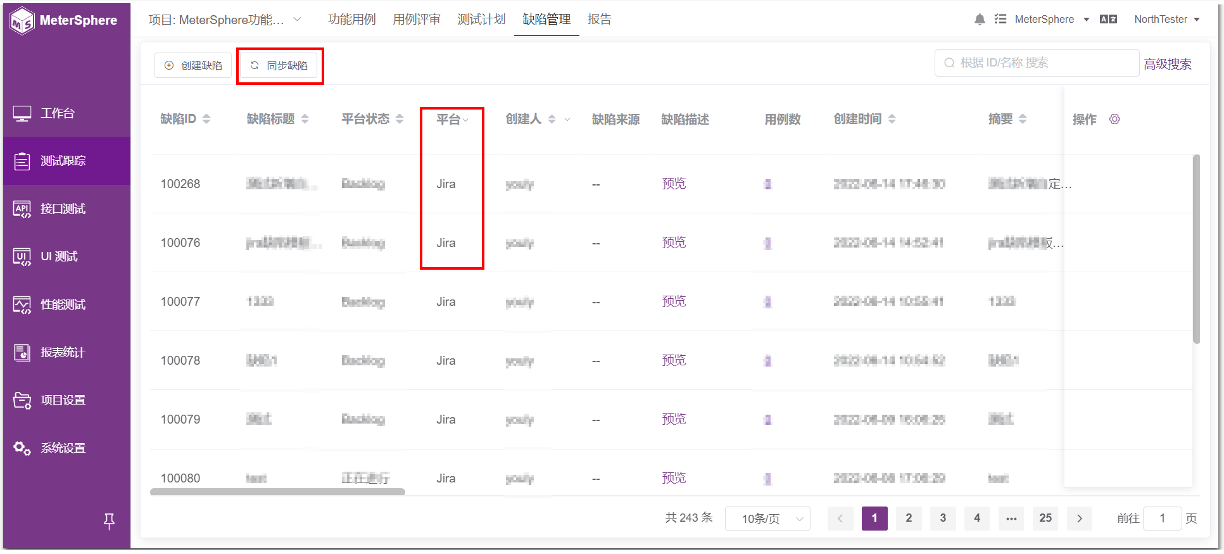This screenshot has width=1224, height=554.
Task: Sort by 摘要 using its sort arrows
Action: pos(1023,119)
